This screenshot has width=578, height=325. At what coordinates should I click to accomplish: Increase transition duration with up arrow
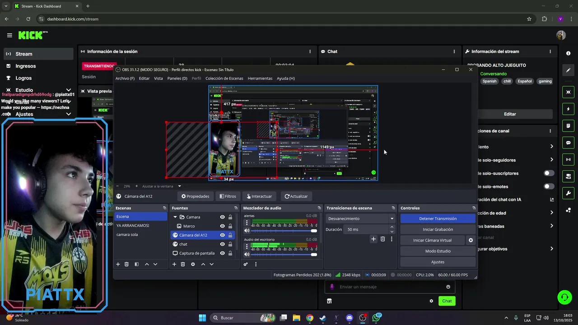[392, 227]
